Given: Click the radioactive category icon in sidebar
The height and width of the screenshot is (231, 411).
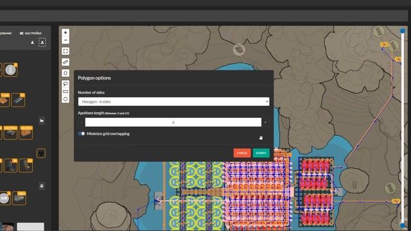Looking at the screenshot, I should point(41,153).
